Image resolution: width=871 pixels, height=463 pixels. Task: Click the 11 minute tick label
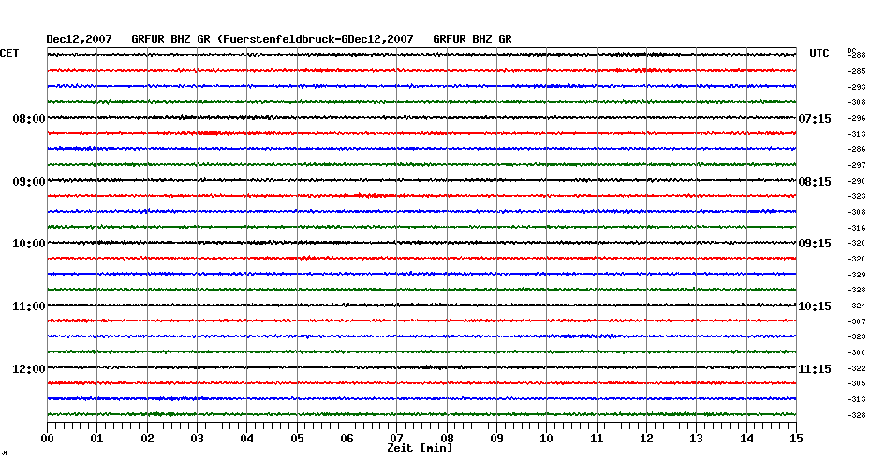click(597, 439)
